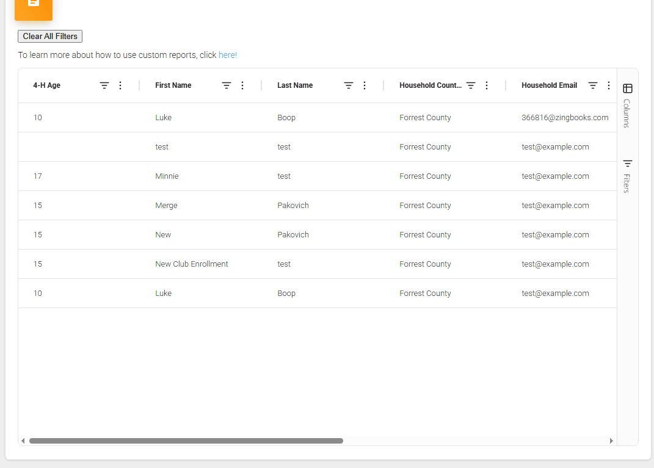
Task: Sort by the First Name header
Action: tap(173, 85)
